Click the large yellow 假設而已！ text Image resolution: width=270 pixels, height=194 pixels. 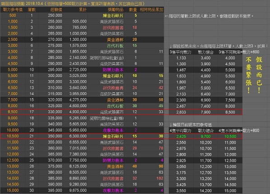(259, 75)
